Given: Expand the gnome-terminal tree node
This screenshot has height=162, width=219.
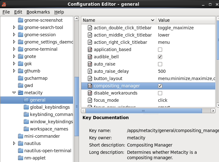Looking at the screenshot, I should [x=14, y=49].
